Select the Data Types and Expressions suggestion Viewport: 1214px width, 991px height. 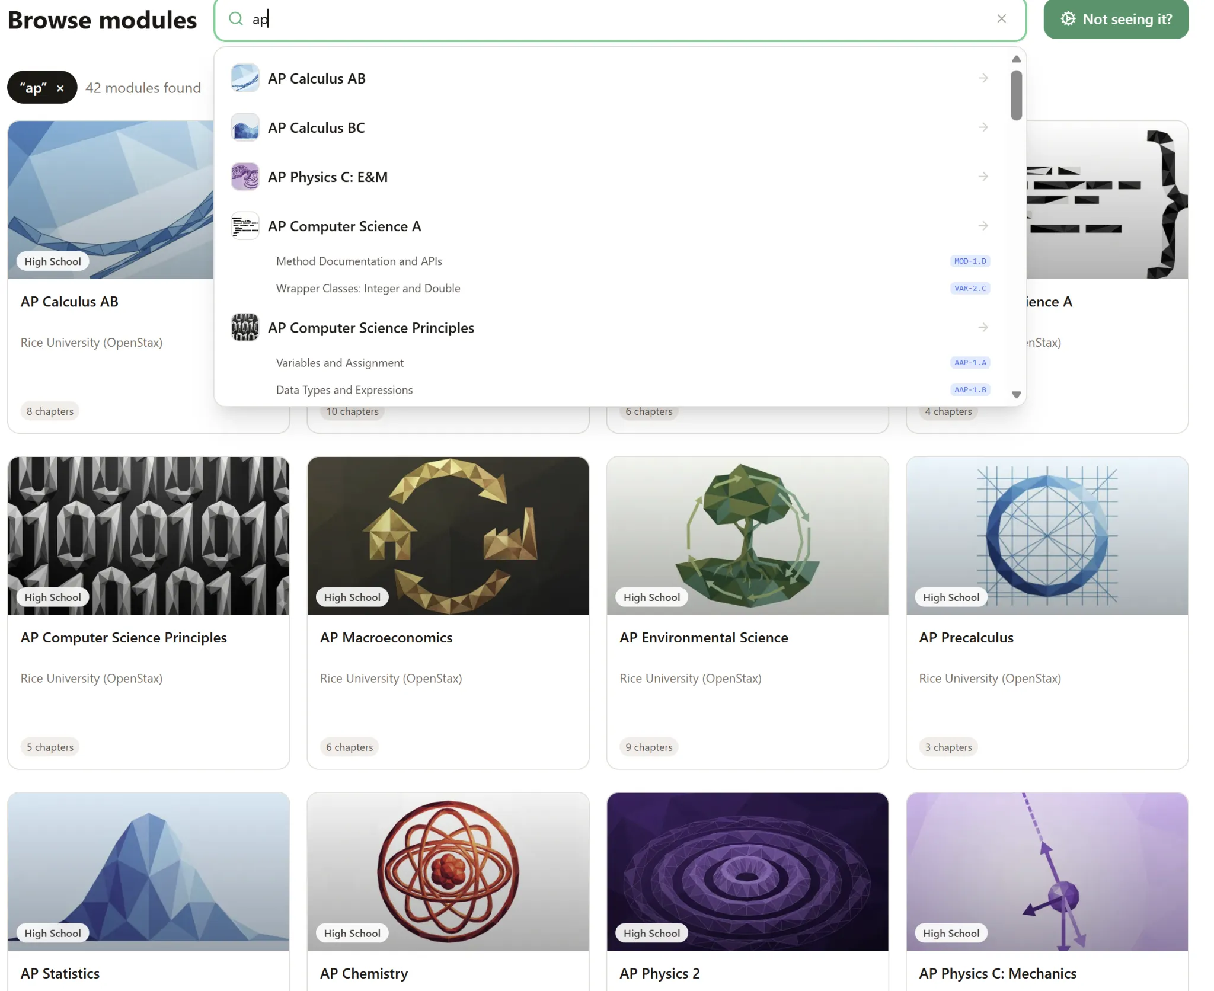[344, 389]
